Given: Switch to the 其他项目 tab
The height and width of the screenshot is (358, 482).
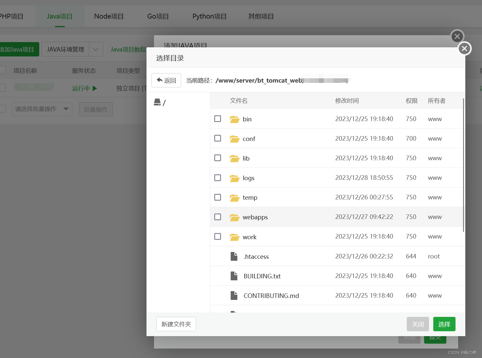Looking at the screenshot, I should click(261, 16).
